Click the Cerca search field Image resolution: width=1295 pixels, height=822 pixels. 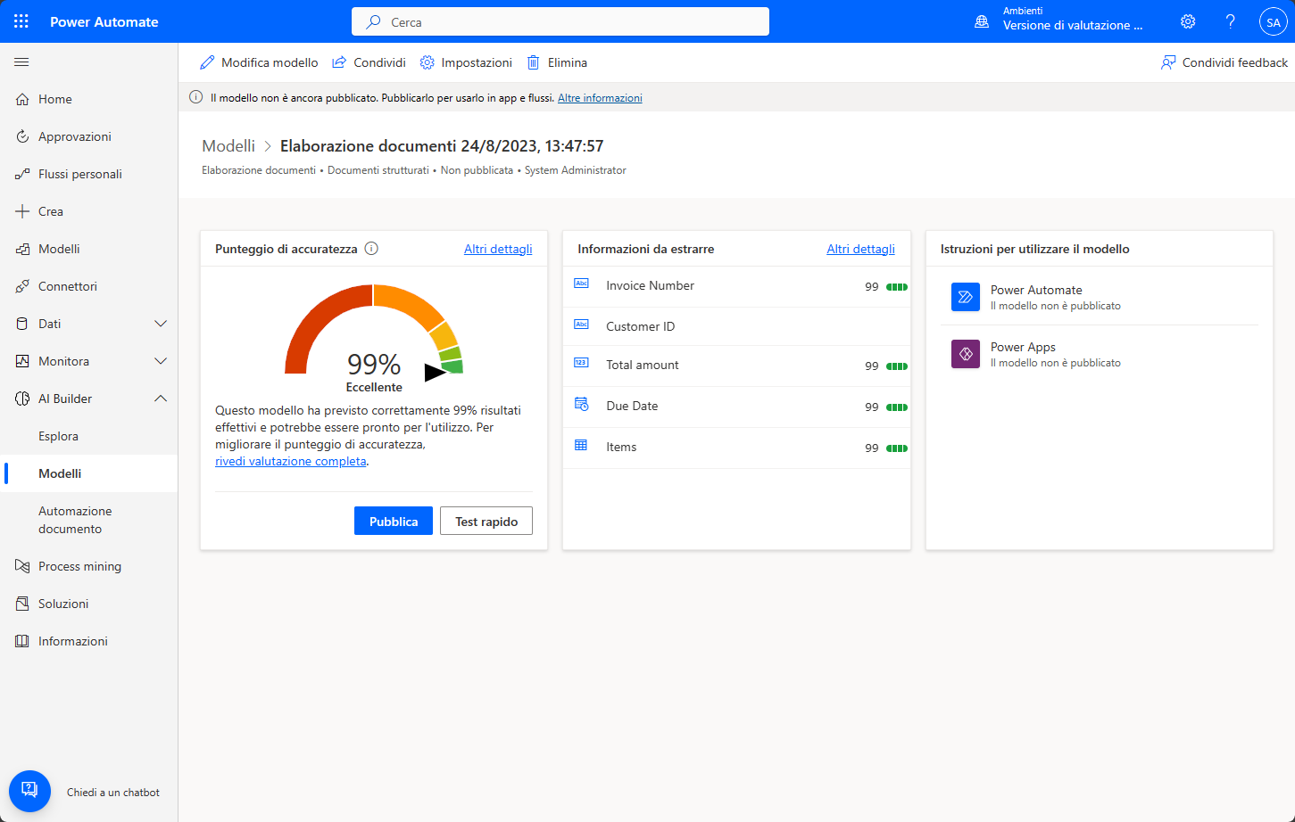tap(560, 21)
